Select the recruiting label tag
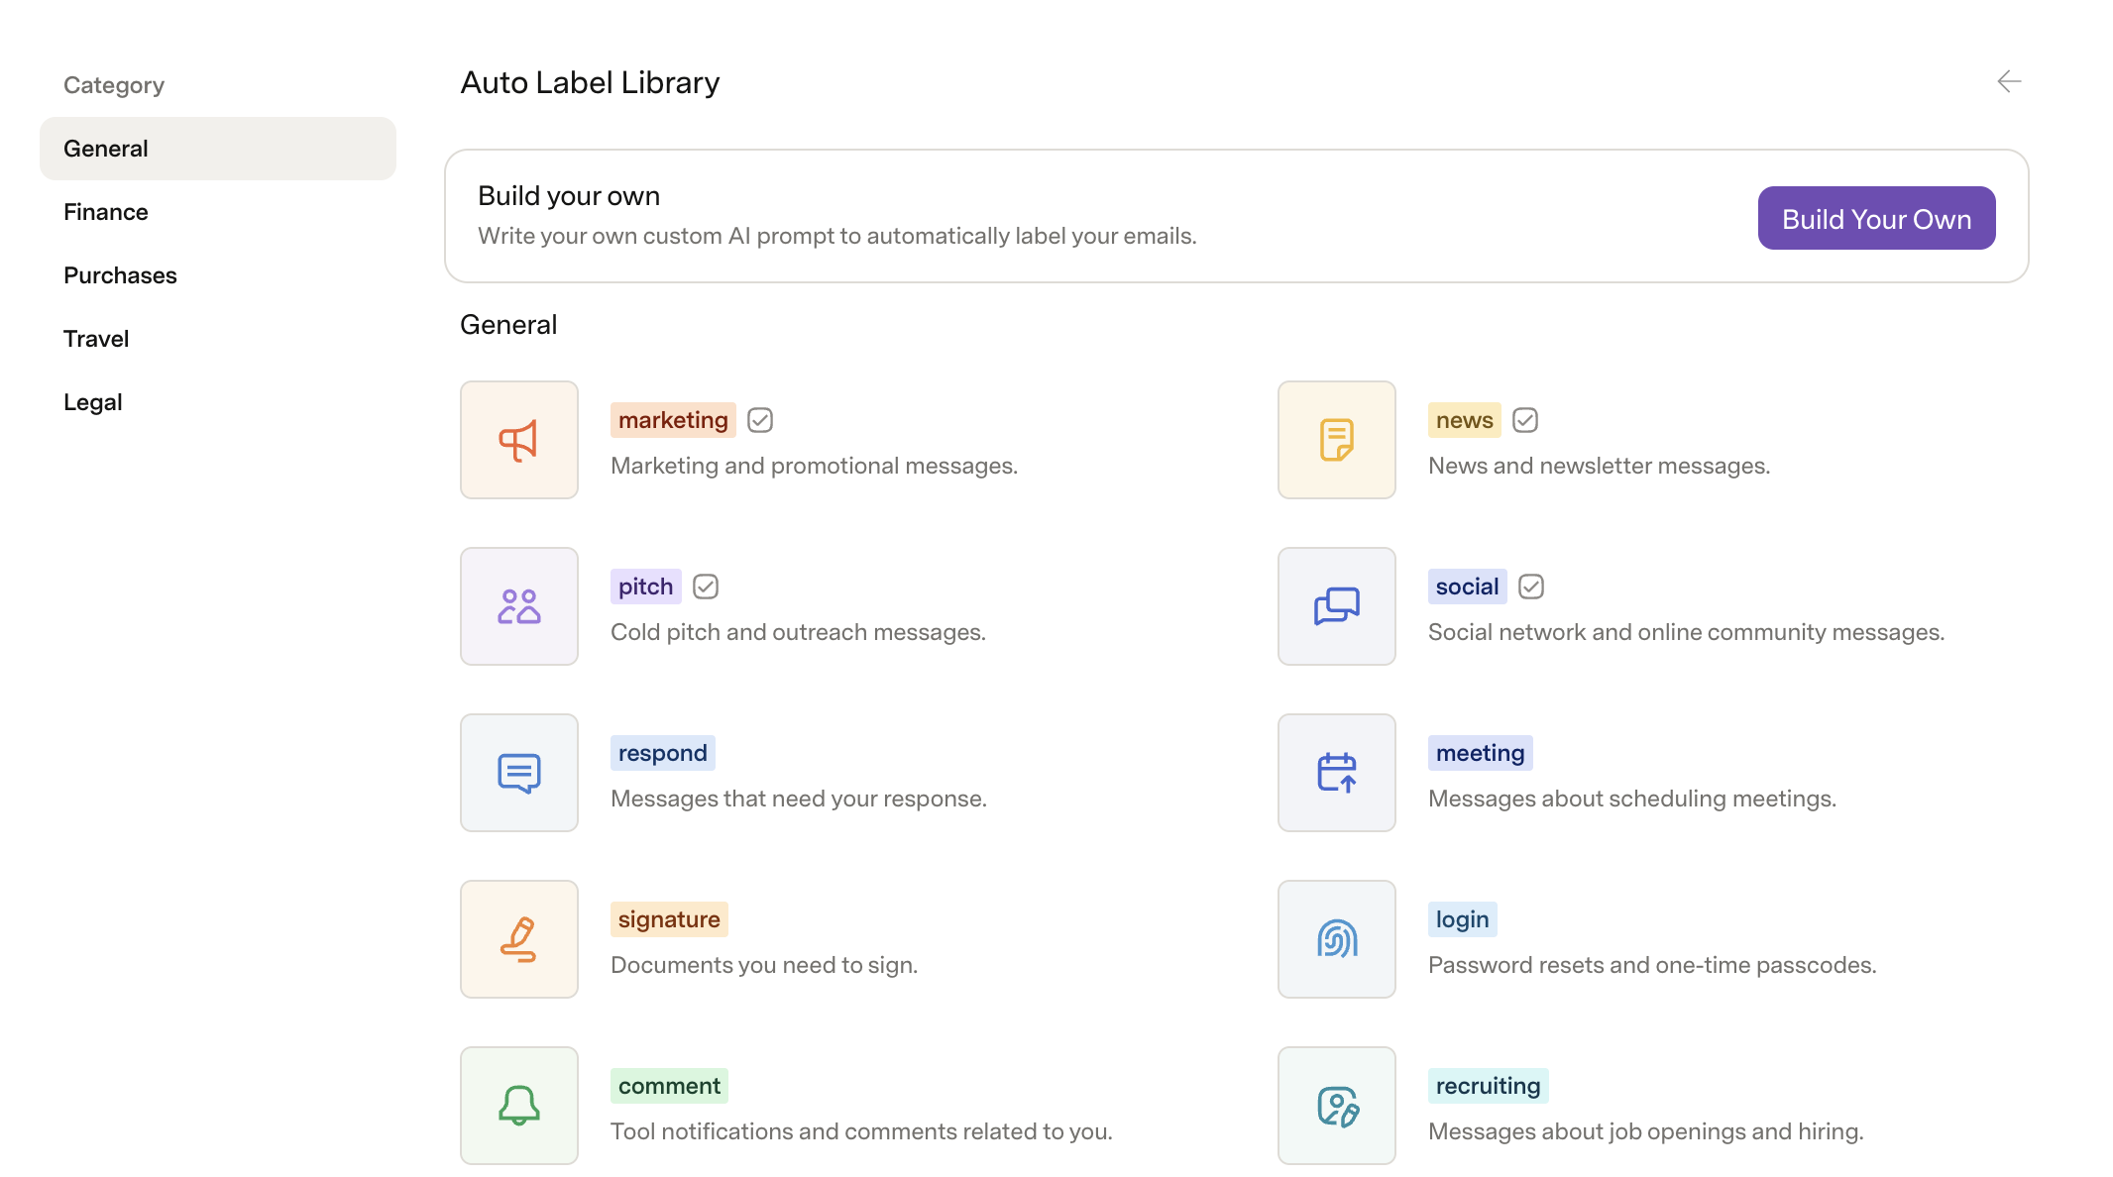 (x=1488, y=1086)
